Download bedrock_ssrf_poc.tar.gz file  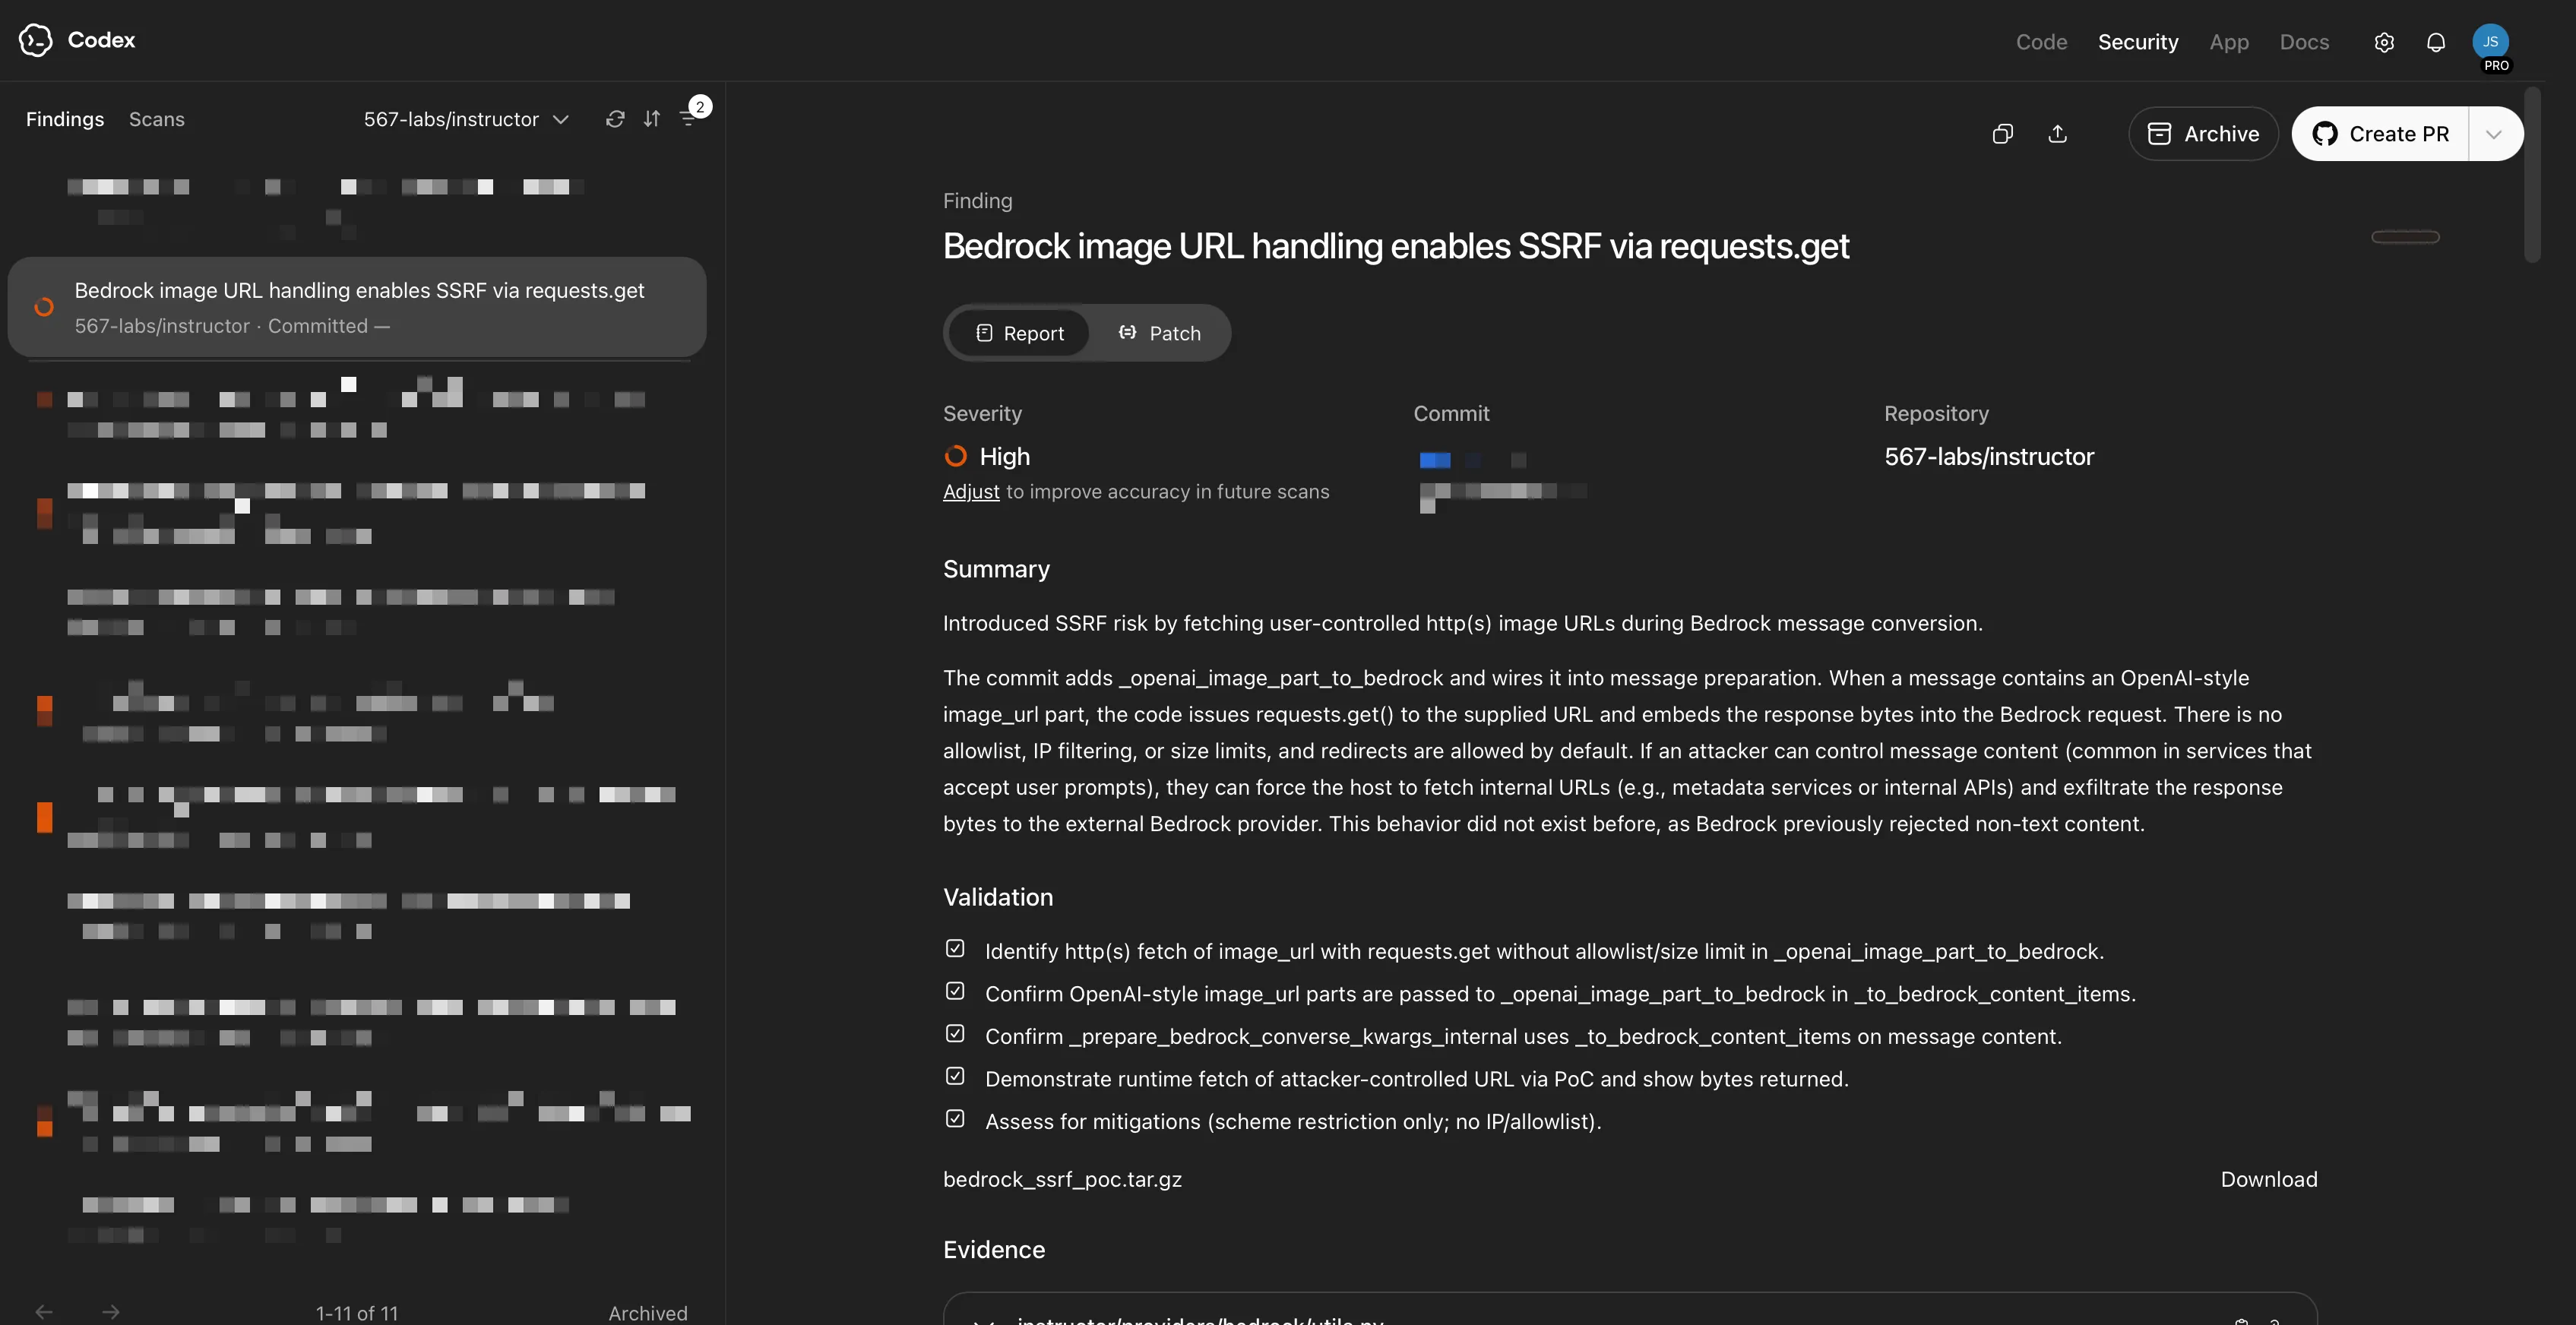pos(2268,1180)
